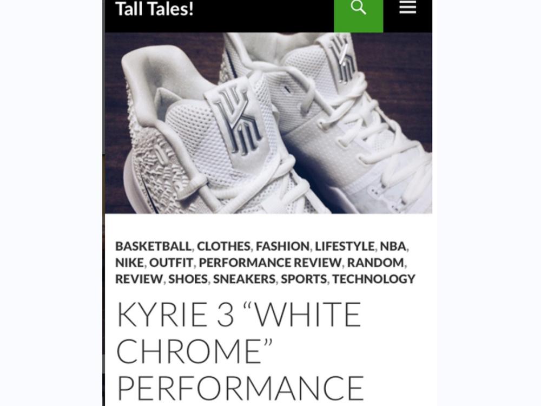Screen dimensions: 541x406
Task: Open the green search icon
Action: tap(359, 16)
